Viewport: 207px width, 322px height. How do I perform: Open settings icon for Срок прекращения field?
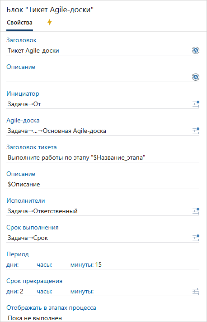tap(196, 292)
